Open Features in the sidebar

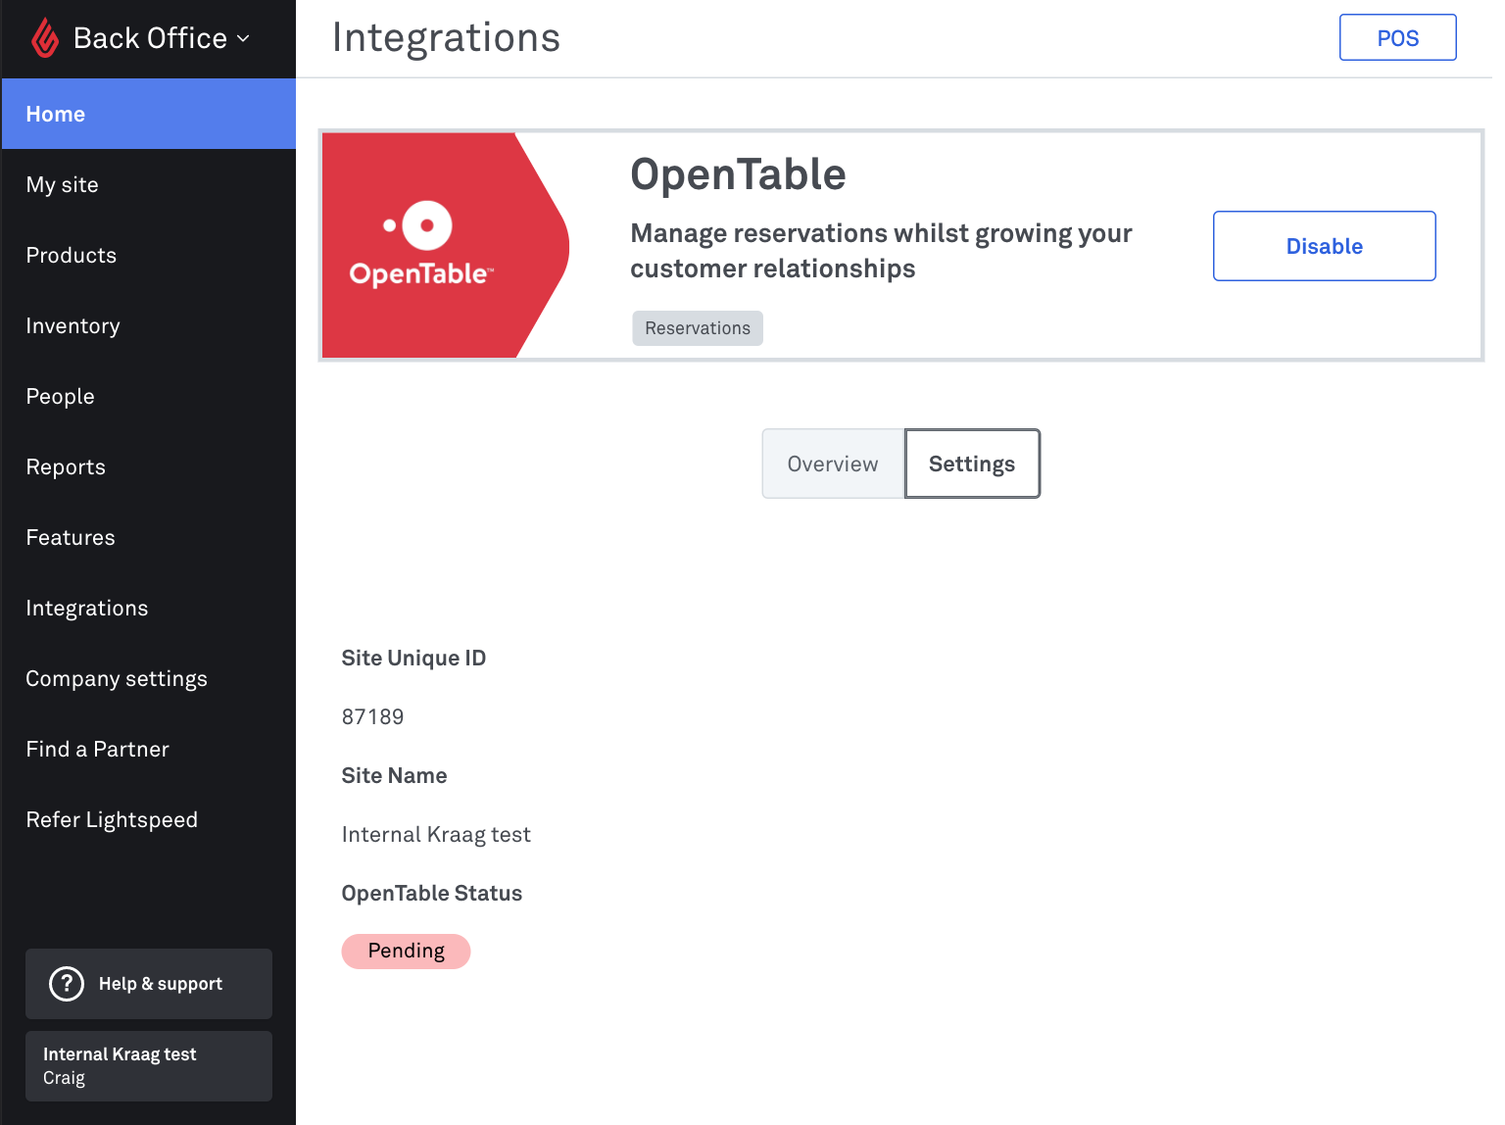coord(71,537)
